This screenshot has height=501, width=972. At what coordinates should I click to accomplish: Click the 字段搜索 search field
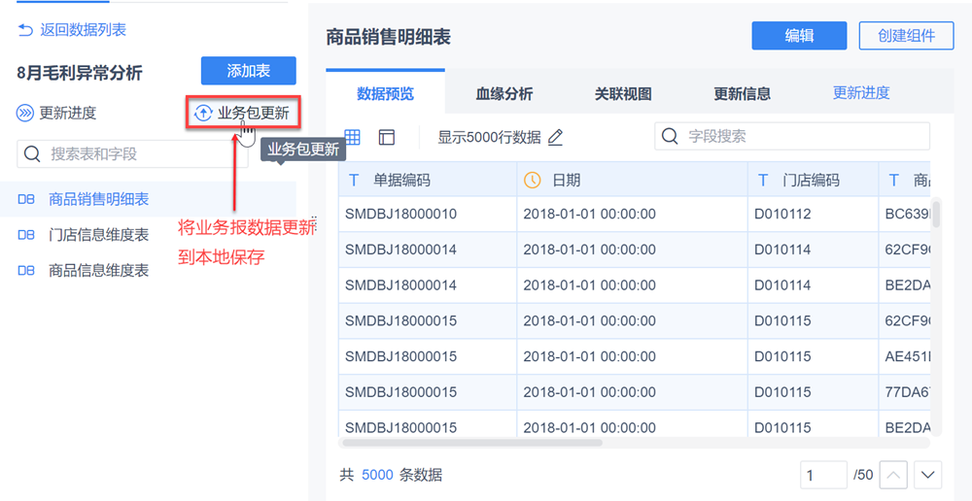tap(792, 136)
